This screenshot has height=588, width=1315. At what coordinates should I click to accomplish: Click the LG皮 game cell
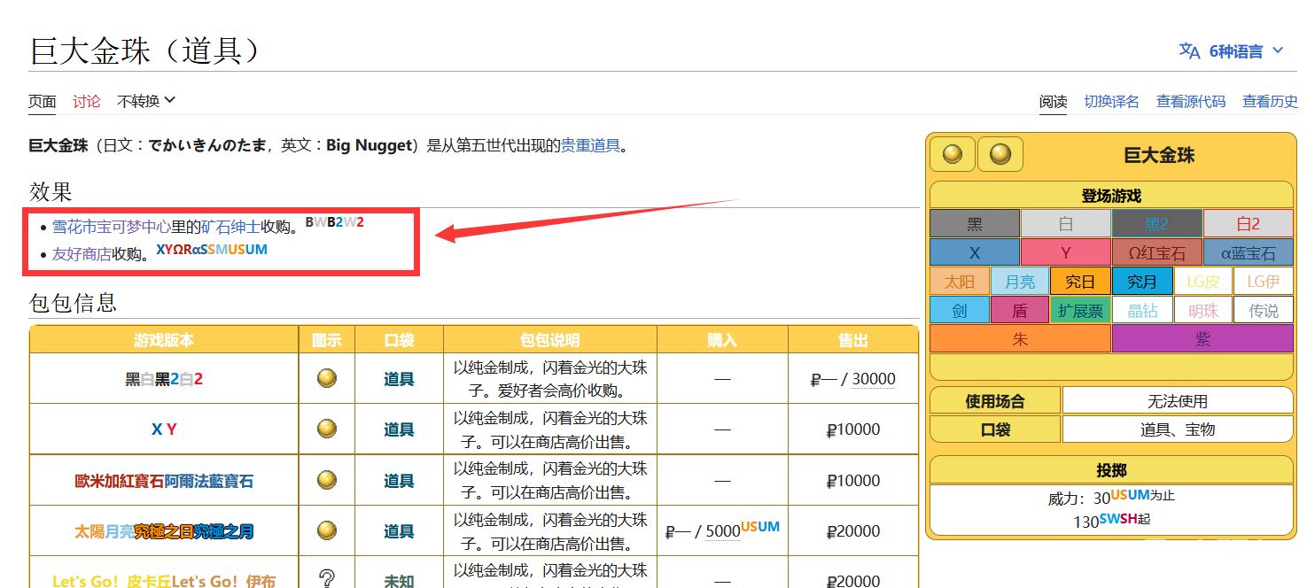tap(1202, 282)
